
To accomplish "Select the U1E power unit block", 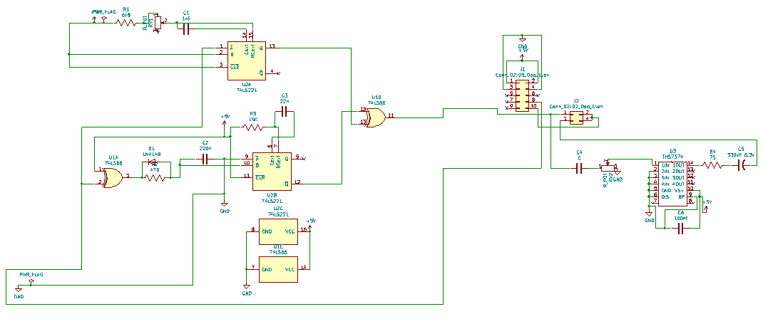I will 278,269.
